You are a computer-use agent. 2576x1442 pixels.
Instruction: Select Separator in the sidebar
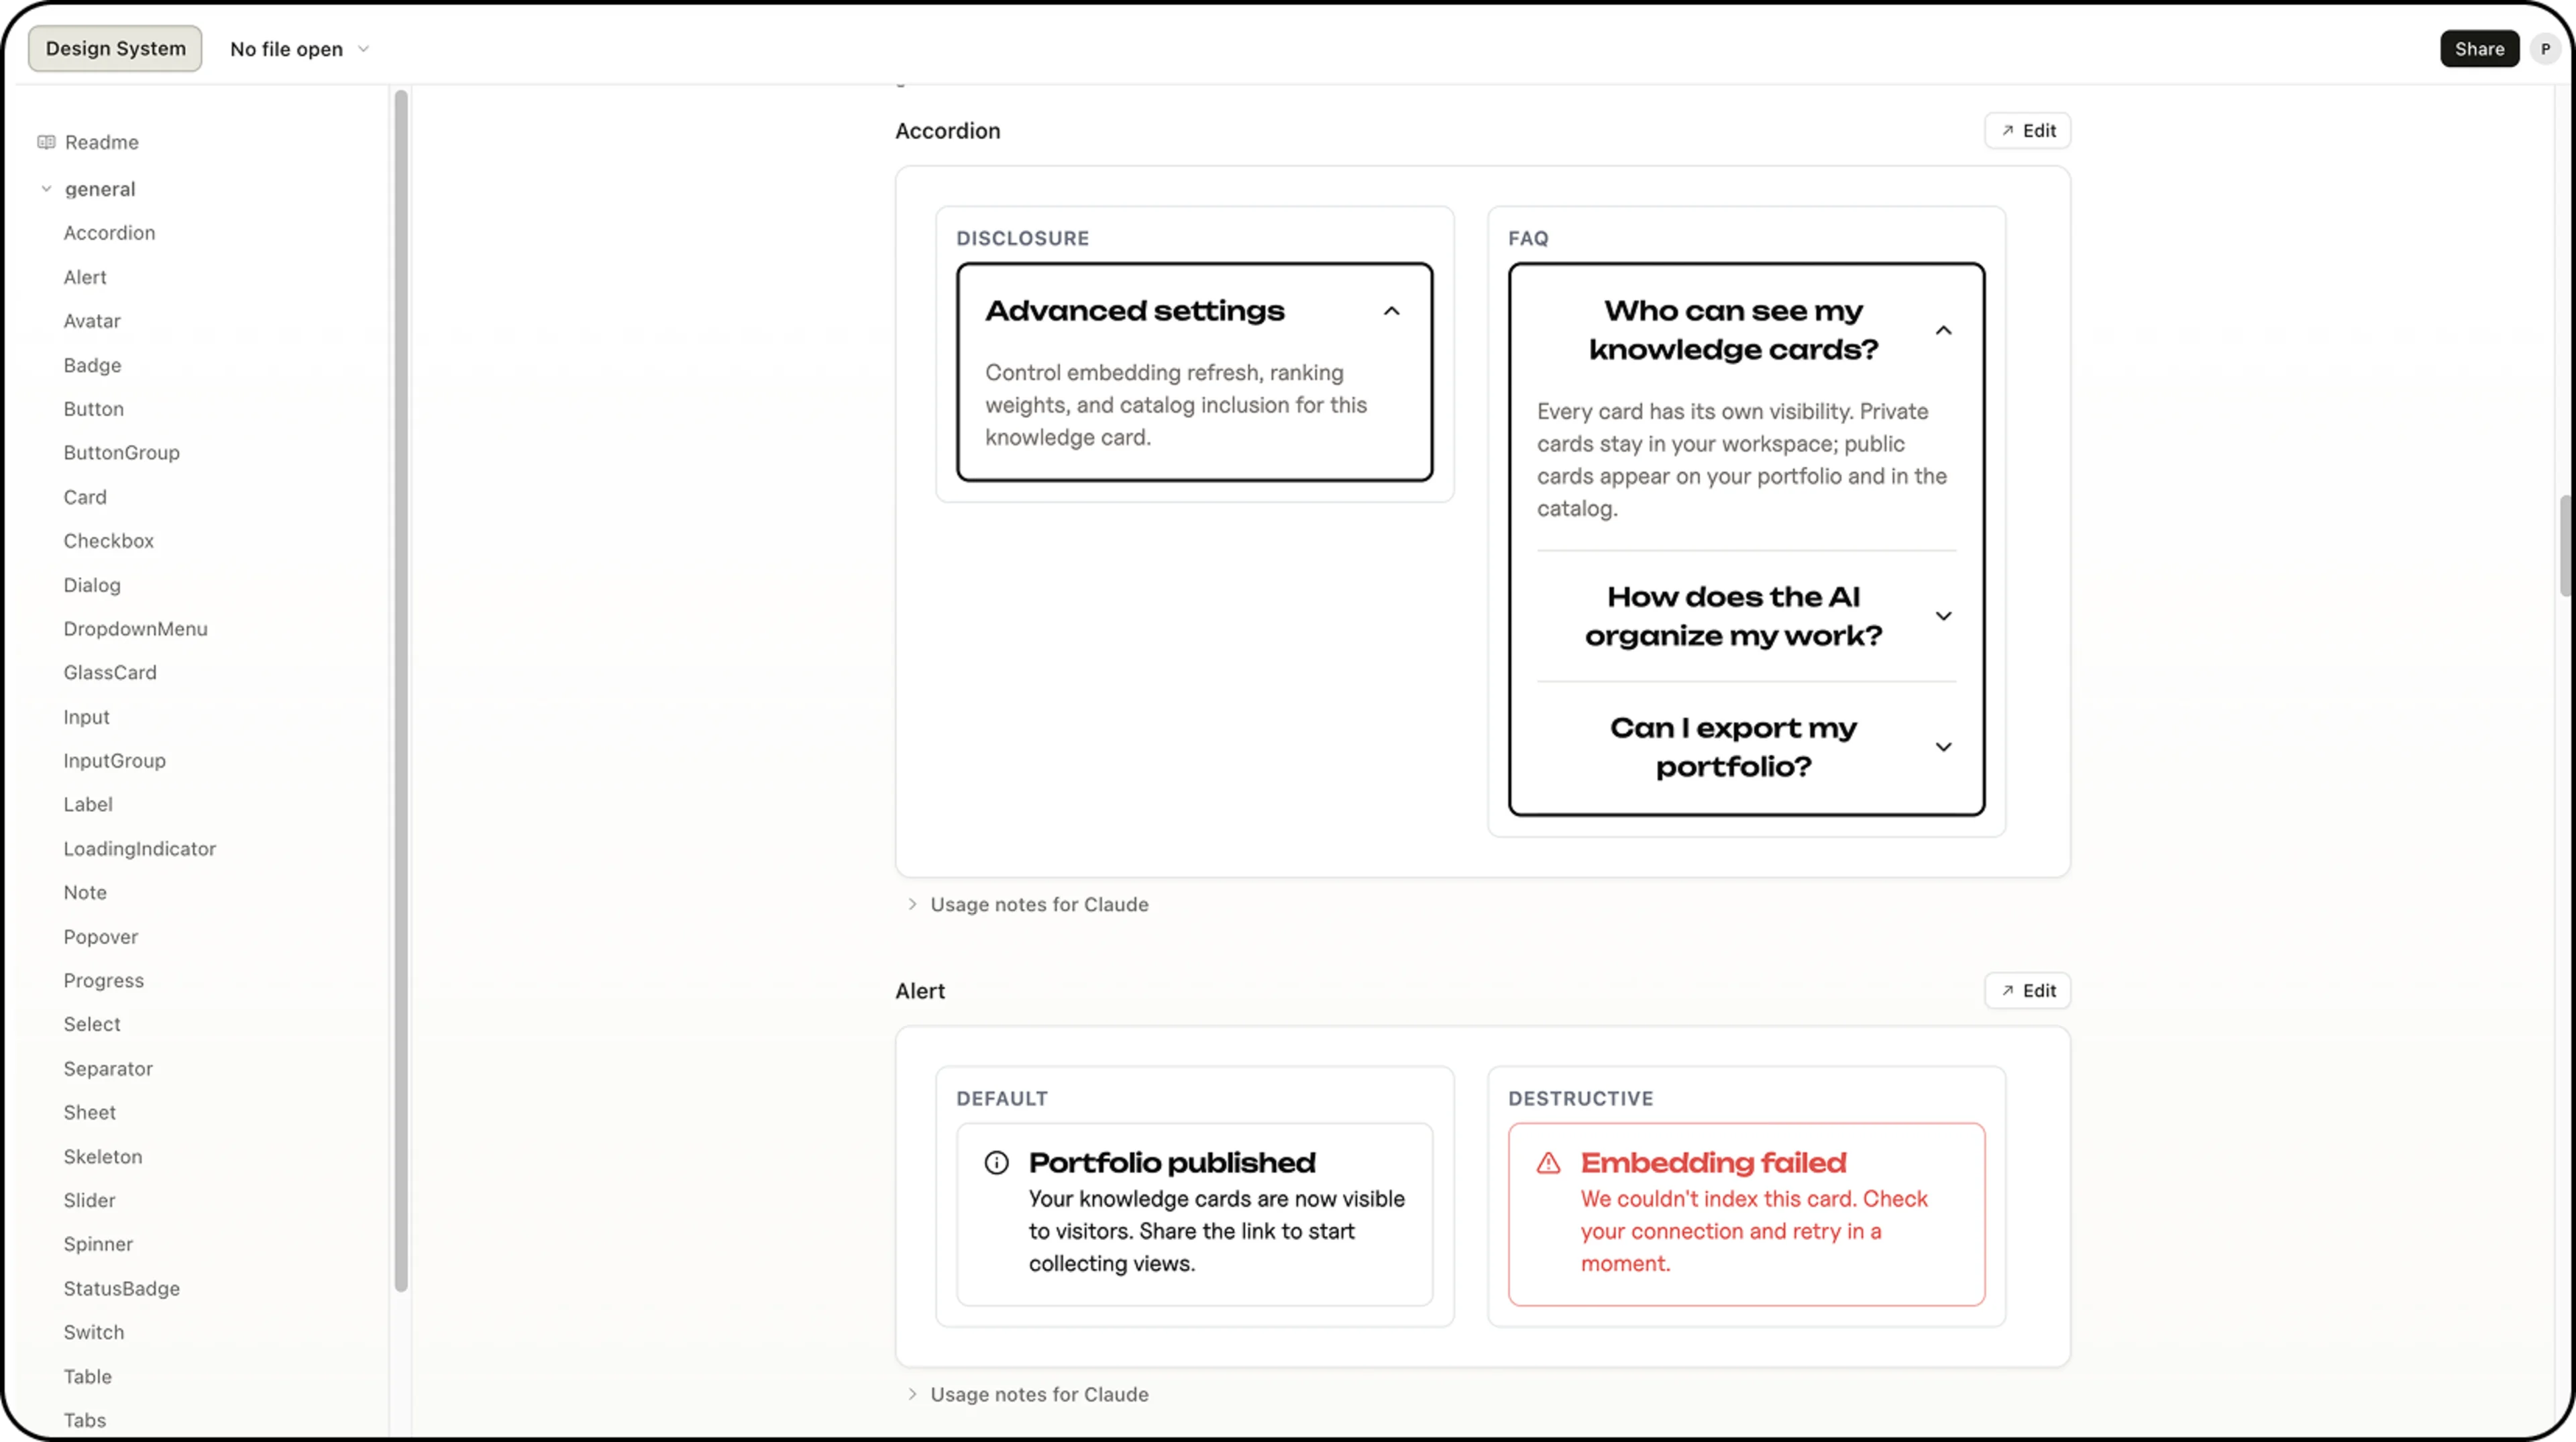pos(108,1069)
